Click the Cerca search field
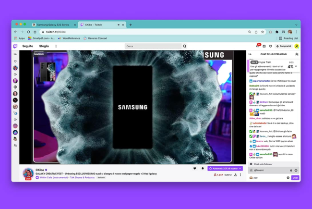This screenshot has width=312, height=209. coord(153,46)
